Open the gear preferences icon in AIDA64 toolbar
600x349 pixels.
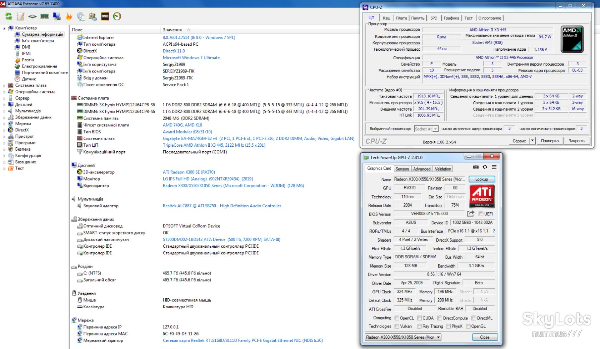click(81, 16)
